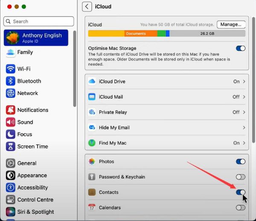Click the Sound speaker icon

(10, 122)
